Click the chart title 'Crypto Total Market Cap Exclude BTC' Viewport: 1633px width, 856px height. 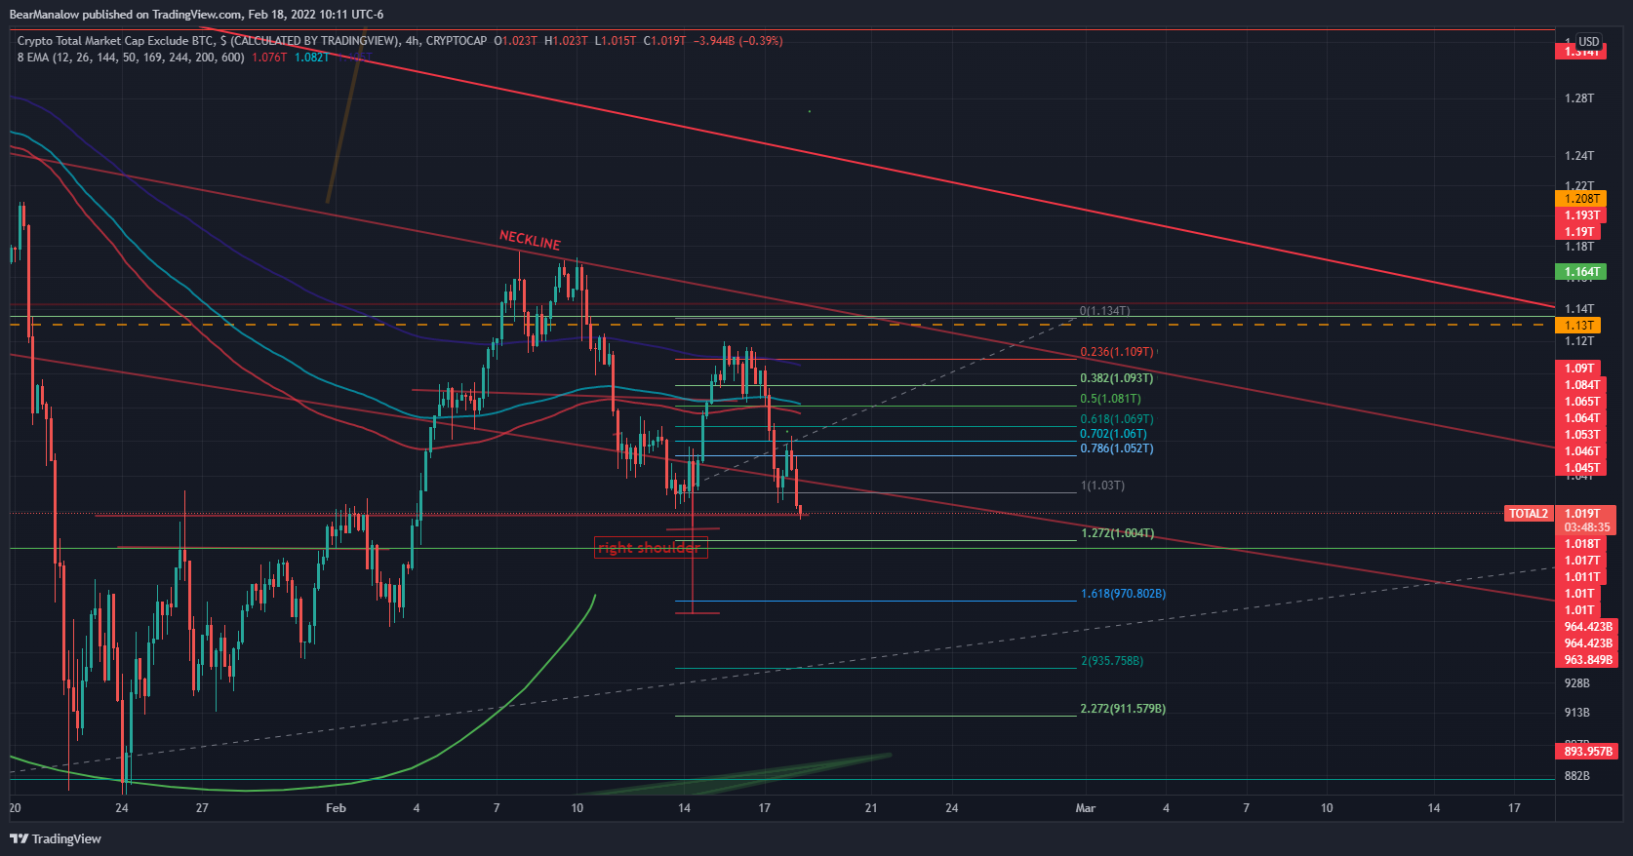(116, 41)
